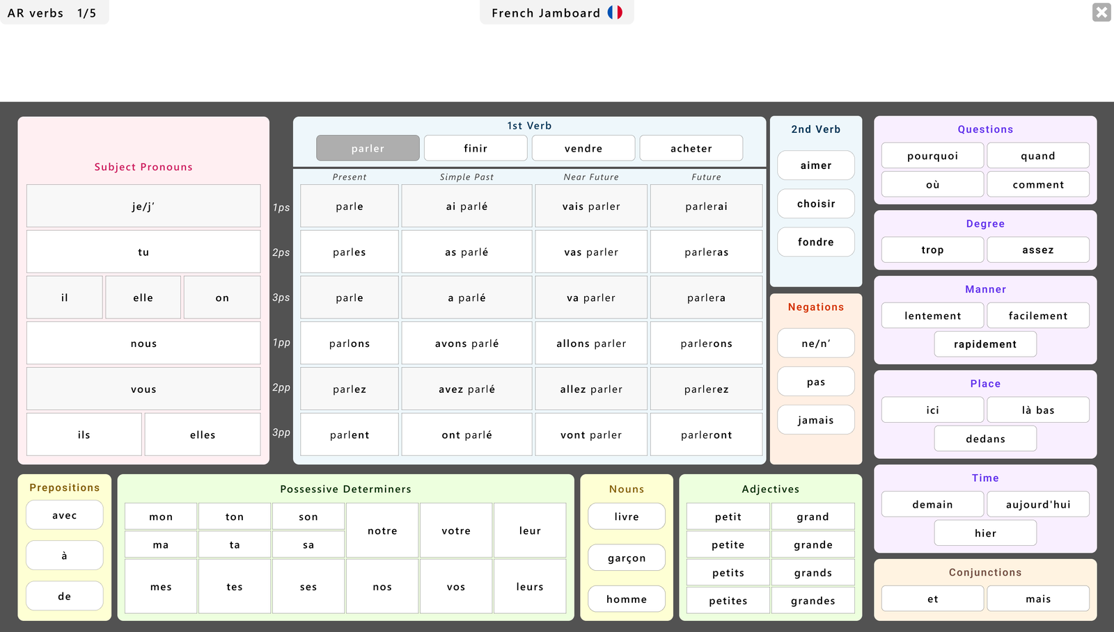Select the question word "pourquoi"
1114x632 pixels.
click(932, 155)
